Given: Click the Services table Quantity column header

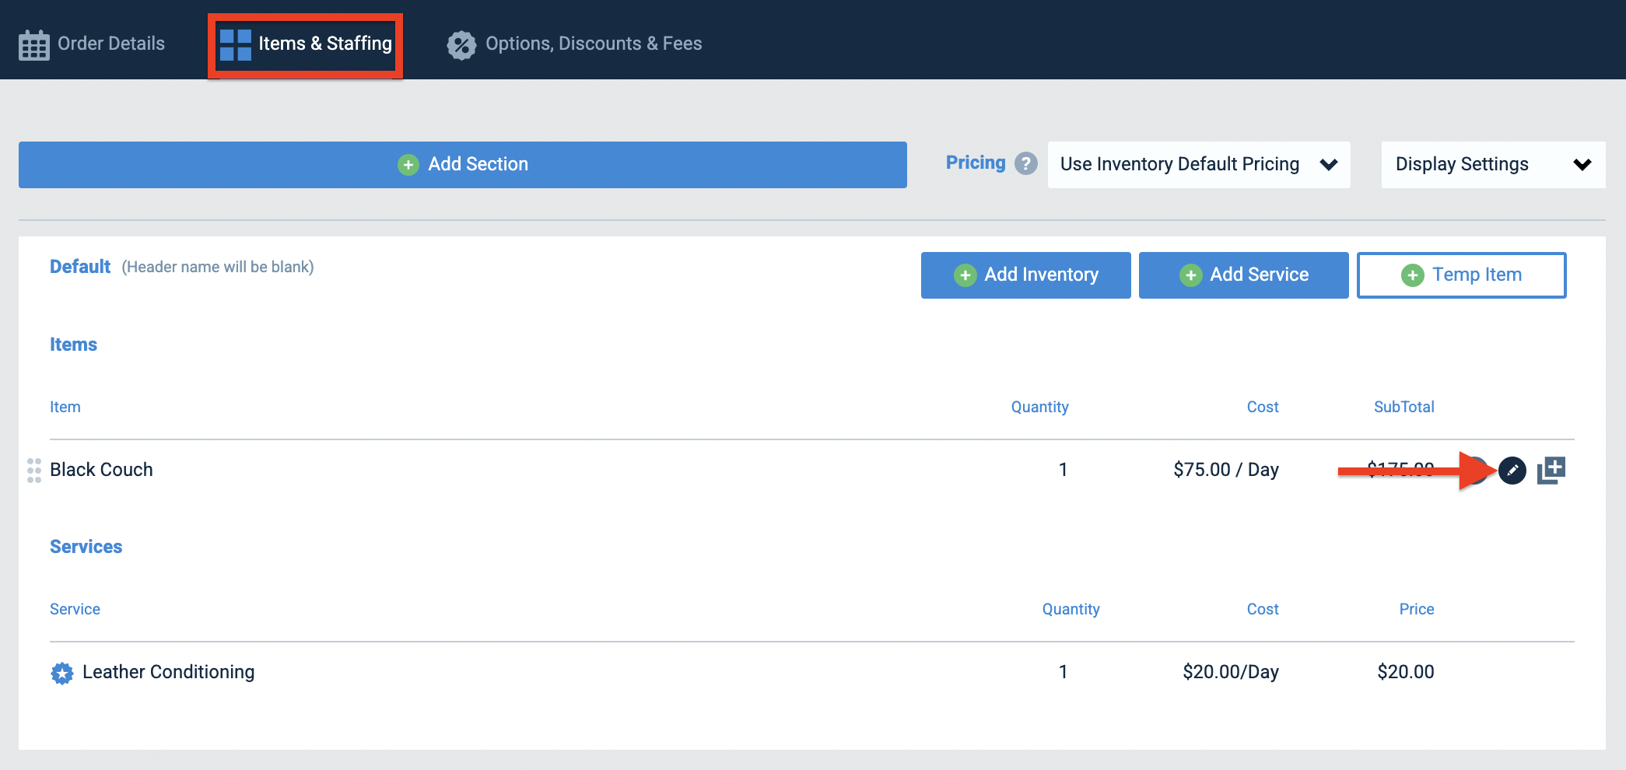Looking at the screenshot, I should point(1071,609).
